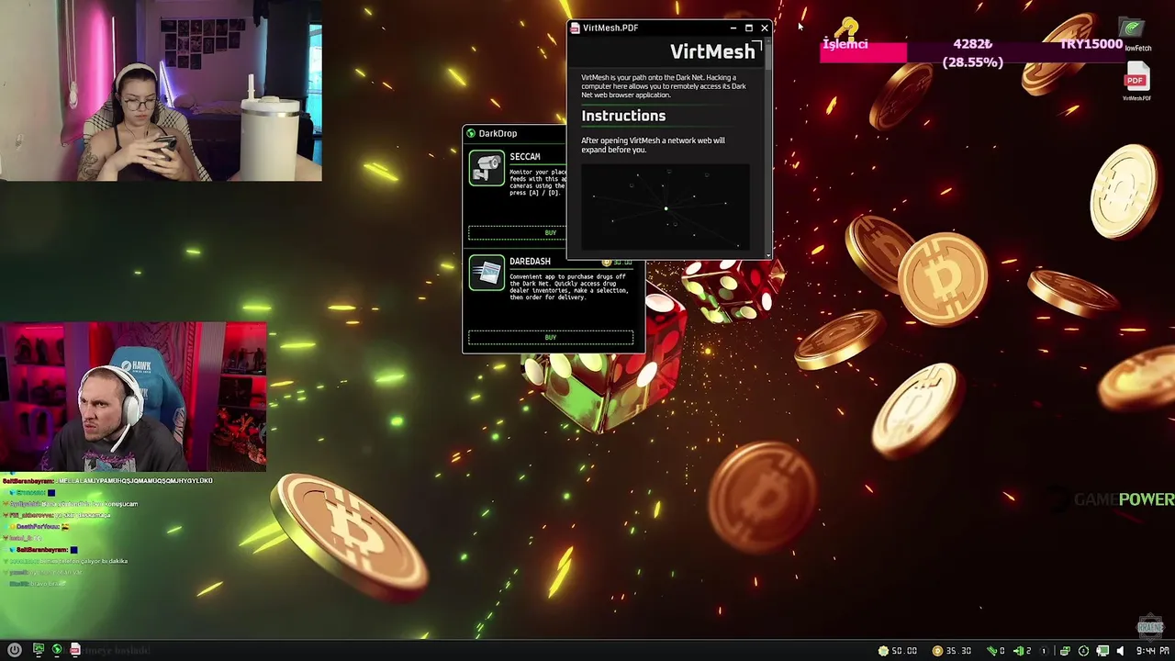
Task: Click the monitor display tray icon
Action: tap(1102, 651)
